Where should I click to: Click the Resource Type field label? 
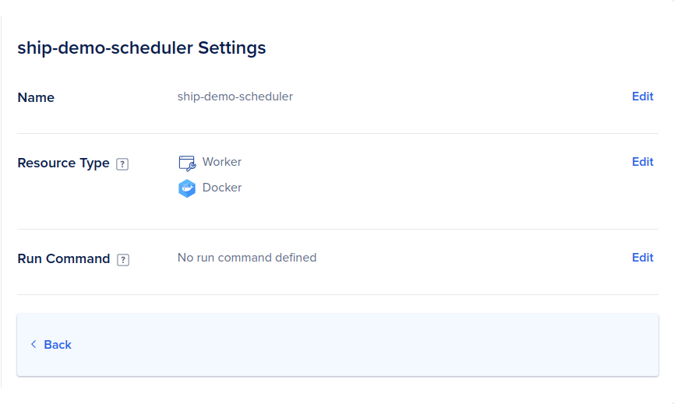coord(64,163)
